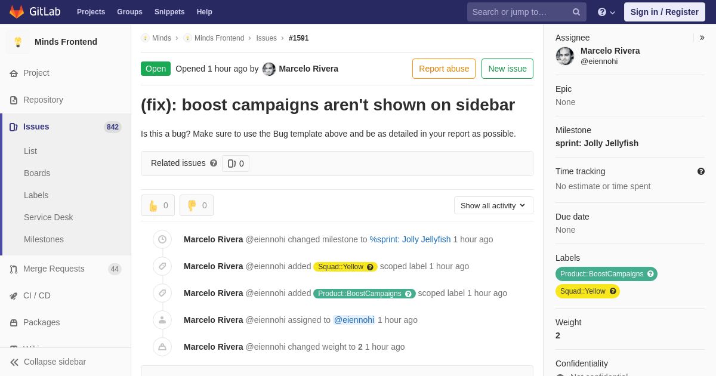Open the Groups menu in navbar
Image resolution: width=716 pixels, height=376 pixels.
tap(129, 12)
